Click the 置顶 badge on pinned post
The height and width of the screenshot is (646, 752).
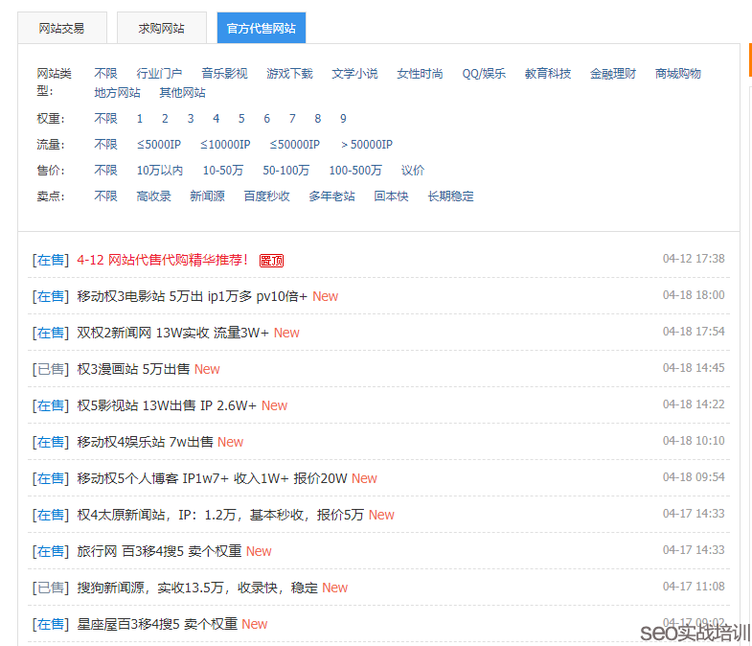pos(271,261)
